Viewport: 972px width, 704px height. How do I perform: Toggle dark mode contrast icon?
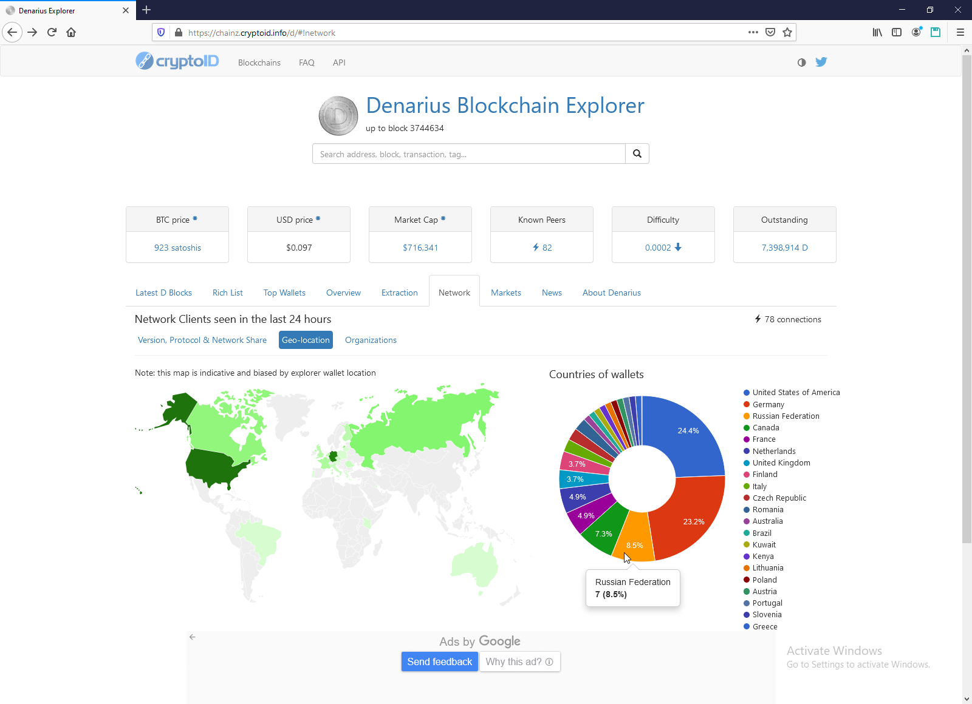pyautogui.click(x=802, y=63)
